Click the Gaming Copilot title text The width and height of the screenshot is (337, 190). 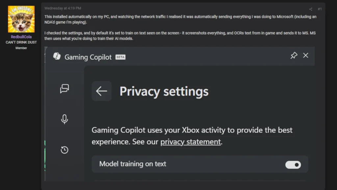pyautogui.click(x=88, y=57)
